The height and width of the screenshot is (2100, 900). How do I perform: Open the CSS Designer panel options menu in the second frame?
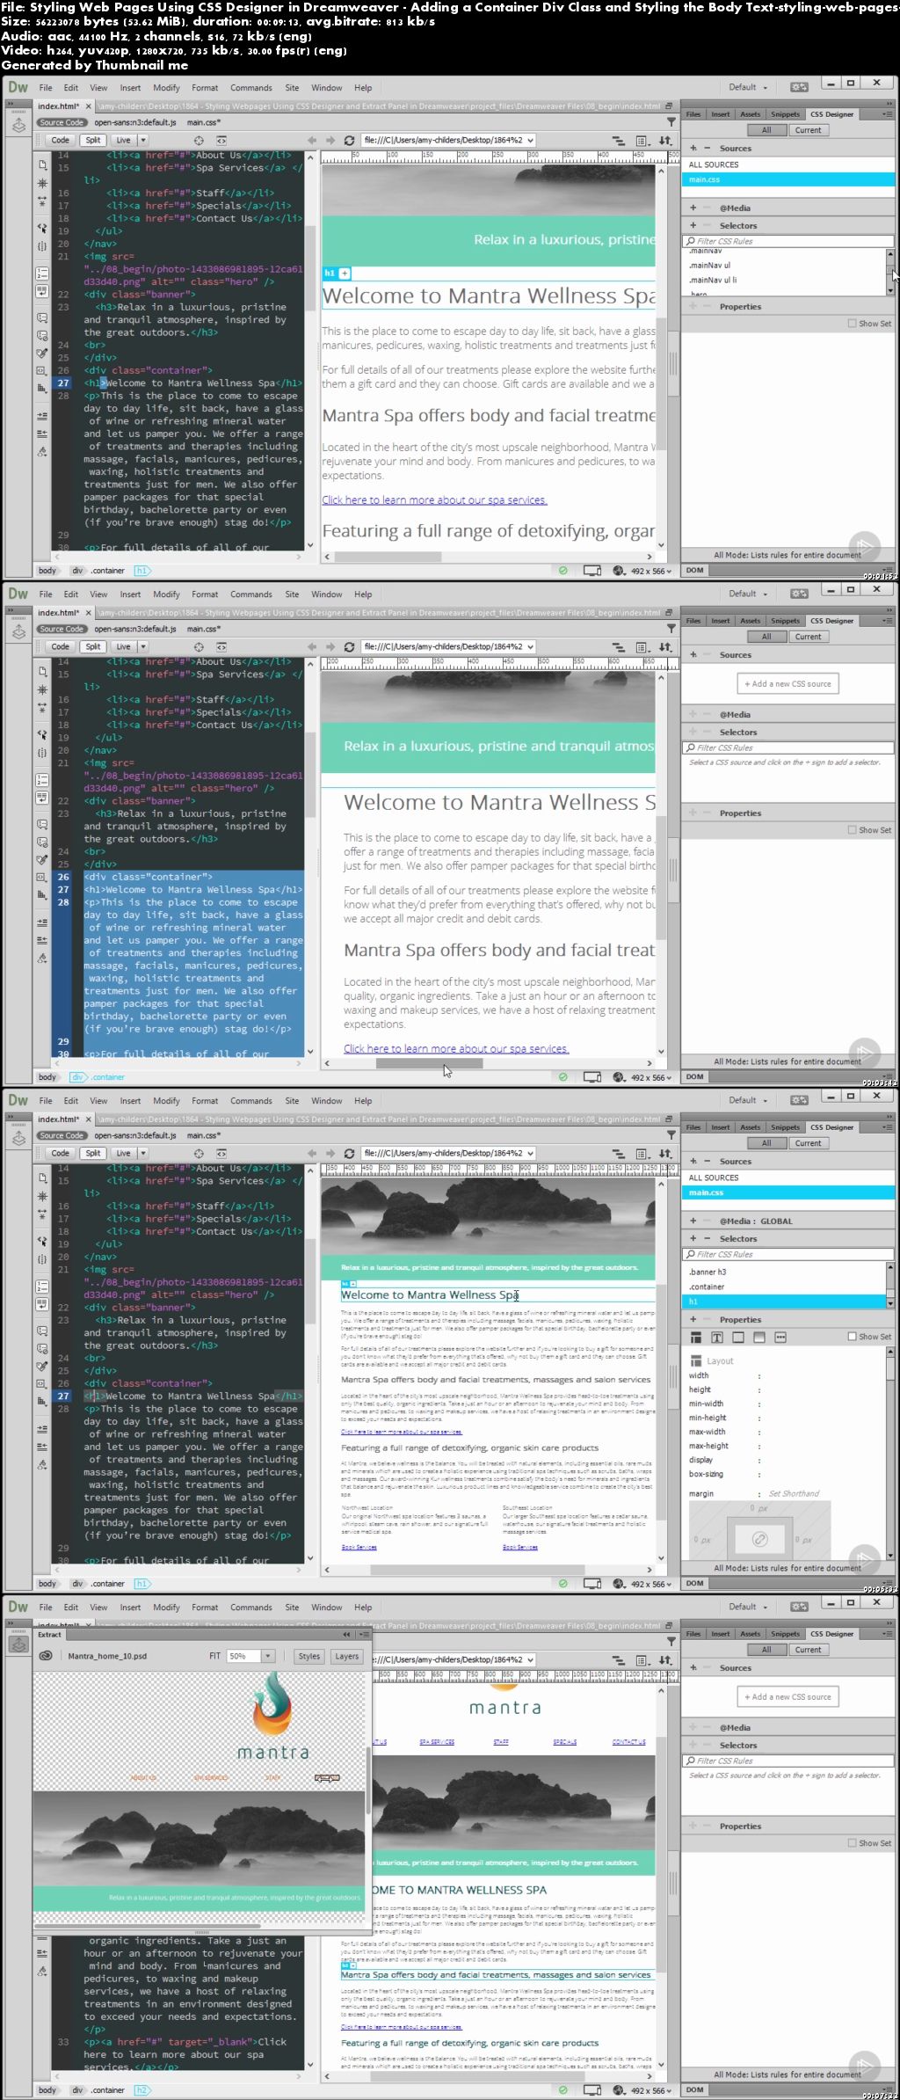[886, 621]
